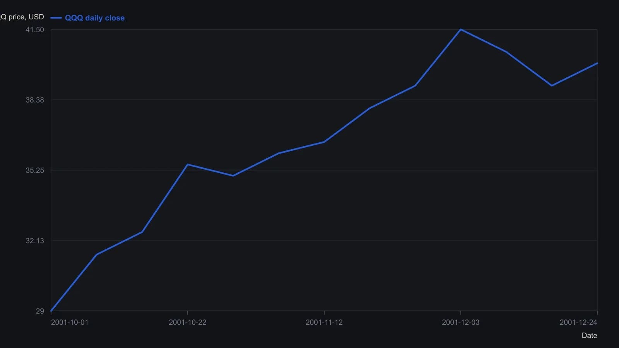
Task: Click the 32.13 y-axis tick label
Action: coord(35,241)
